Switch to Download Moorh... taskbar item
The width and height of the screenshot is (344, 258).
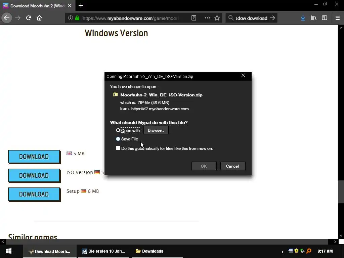[x=50, y=251]
